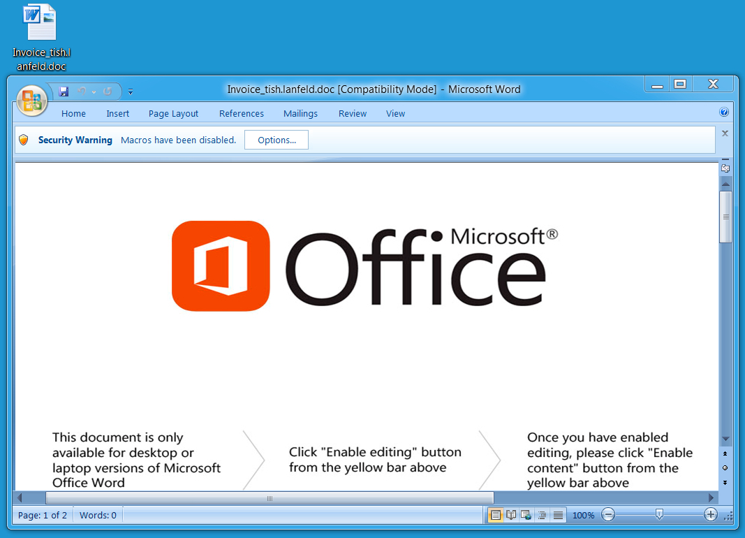Switch to Outline view
Screen dimensions: 745x538
(x=542, y=515)
